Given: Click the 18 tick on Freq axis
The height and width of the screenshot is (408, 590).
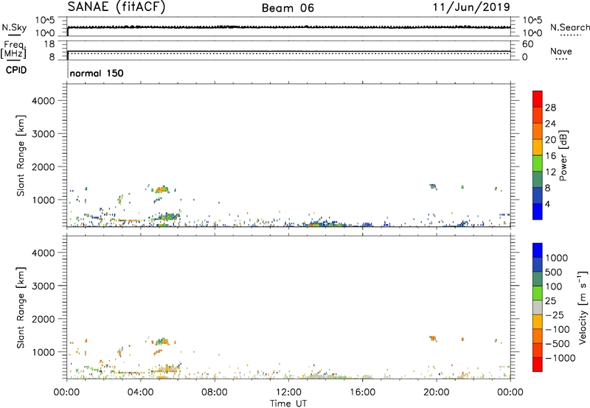Looking at the screenshot, I should point(49,44).
